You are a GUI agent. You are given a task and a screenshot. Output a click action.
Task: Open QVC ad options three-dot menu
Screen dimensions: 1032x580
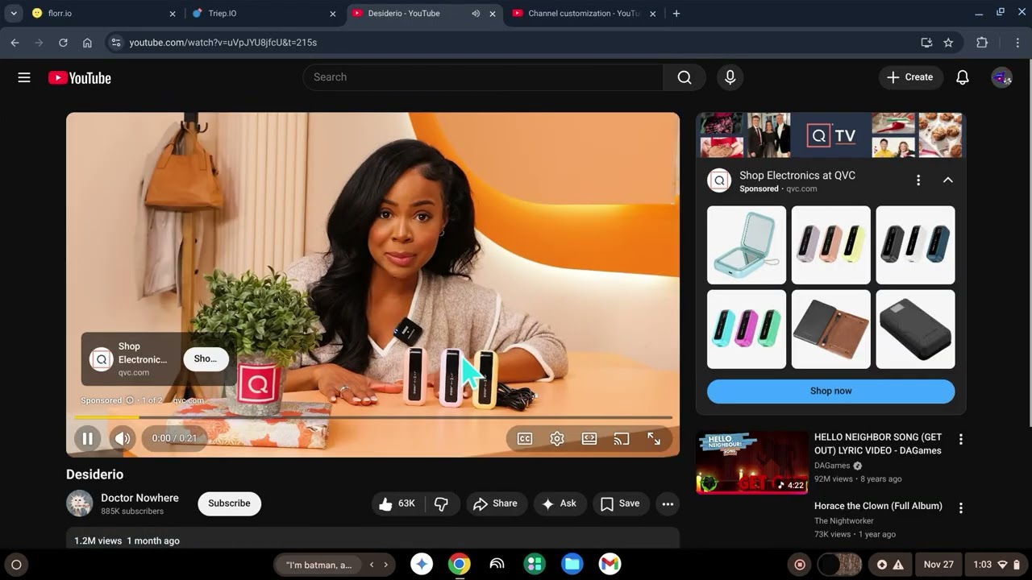918,180
